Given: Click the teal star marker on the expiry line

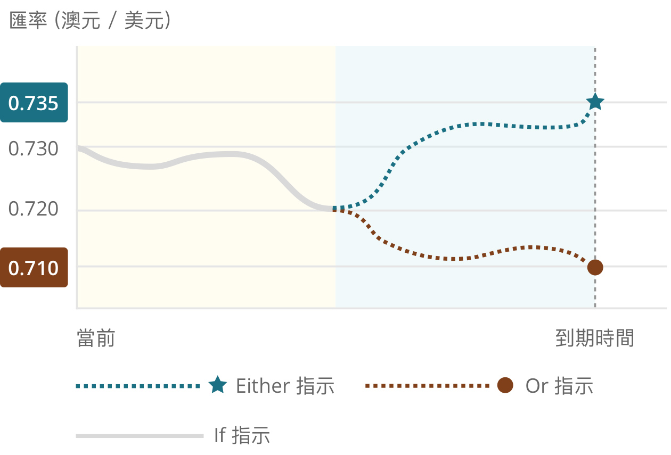Looking at the screenshot, I should (x=595, y=102).
